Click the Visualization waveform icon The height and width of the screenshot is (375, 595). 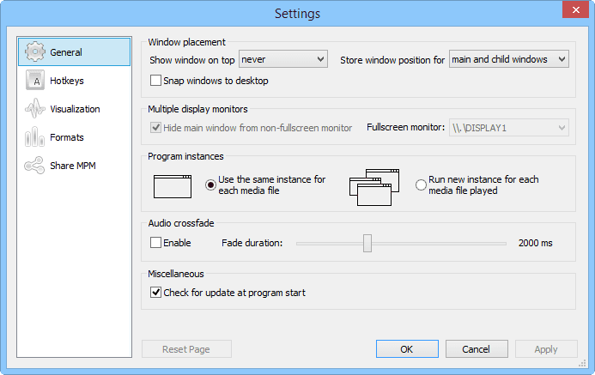point(34,109)
